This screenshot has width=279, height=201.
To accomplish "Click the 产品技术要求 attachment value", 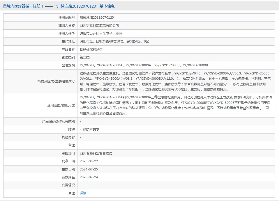I will click(89, 129).
